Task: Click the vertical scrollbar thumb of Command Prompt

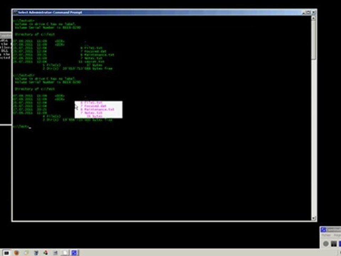Action: (x=314, y=40)
